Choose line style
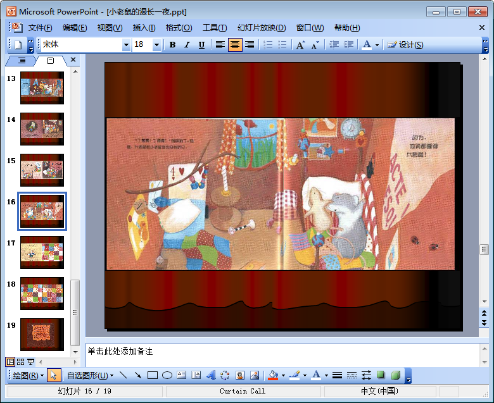This screenshot has width=494, height=403. pyautogui.click(x=337, y=375)
